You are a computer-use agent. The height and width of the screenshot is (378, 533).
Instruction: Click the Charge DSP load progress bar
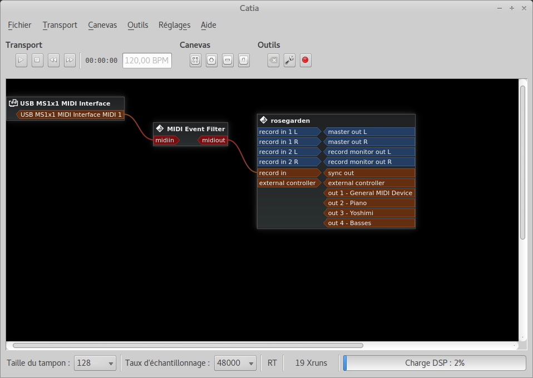coord(435,363)
